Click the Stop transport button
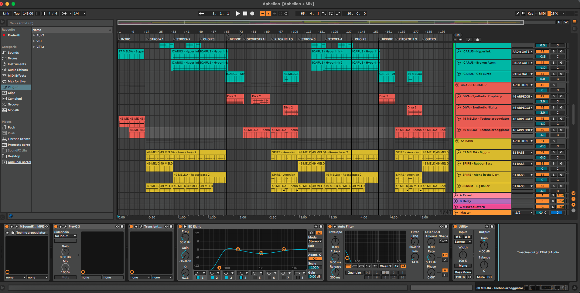Image resolution: width=580 pixels, height=293 pixels. point(245,13)
